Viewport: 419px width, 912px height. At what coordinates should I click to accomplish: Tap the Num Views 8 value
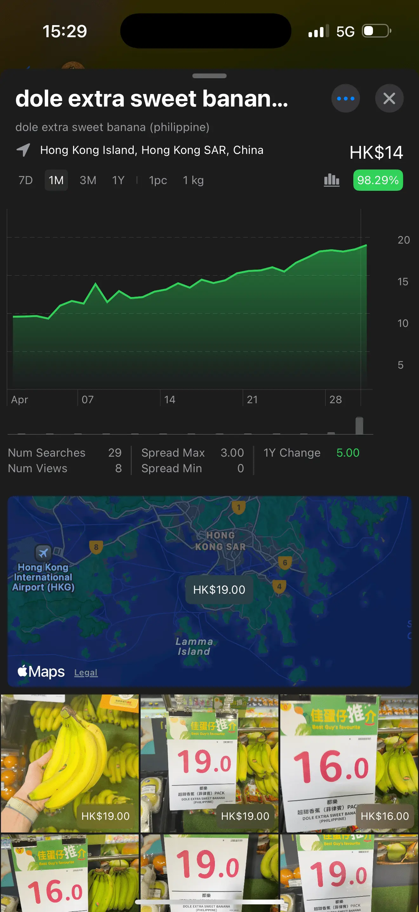[118, 468]
